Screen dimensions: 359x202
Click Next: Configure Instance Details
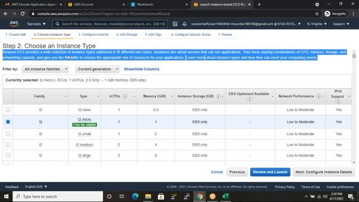point(324,172)
